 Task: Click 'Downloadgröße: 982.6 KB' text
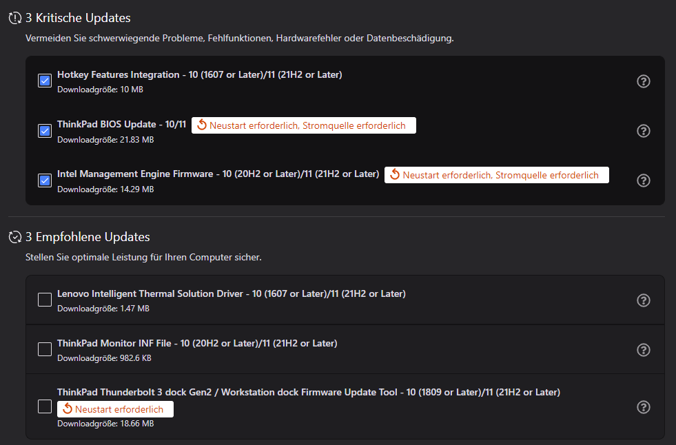click(104, 358)
